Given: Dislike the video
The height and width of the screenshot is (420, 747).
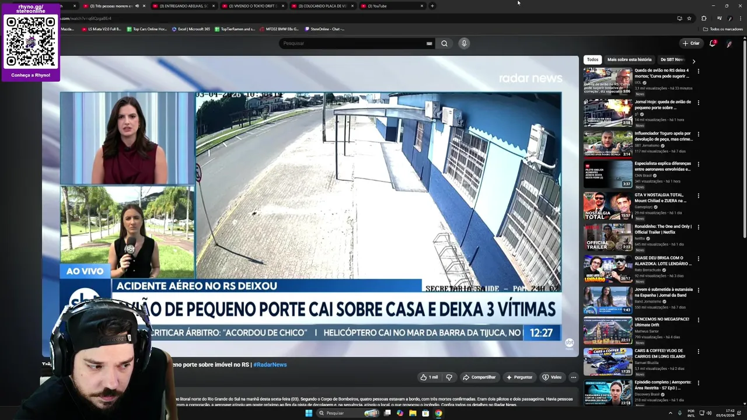Looking at the screenshot, I should (x=449, y=377).
